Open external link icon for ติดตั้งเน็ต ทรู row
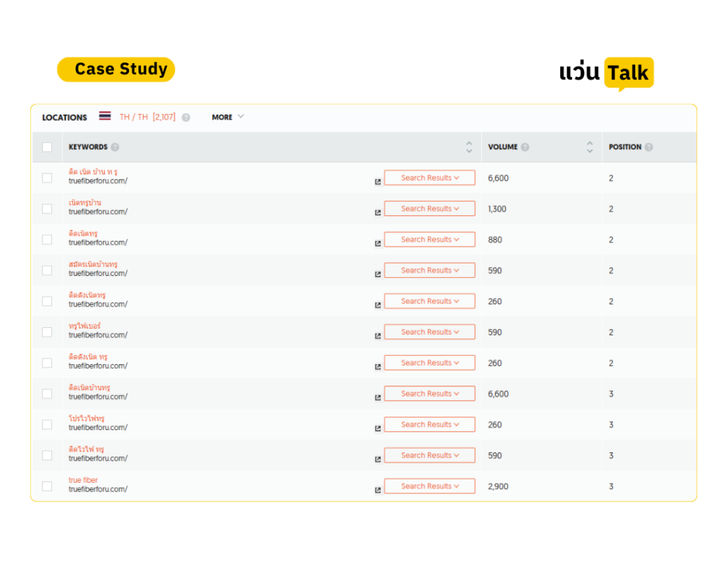Screen dimensions: 711x569 tap(378, 367)
